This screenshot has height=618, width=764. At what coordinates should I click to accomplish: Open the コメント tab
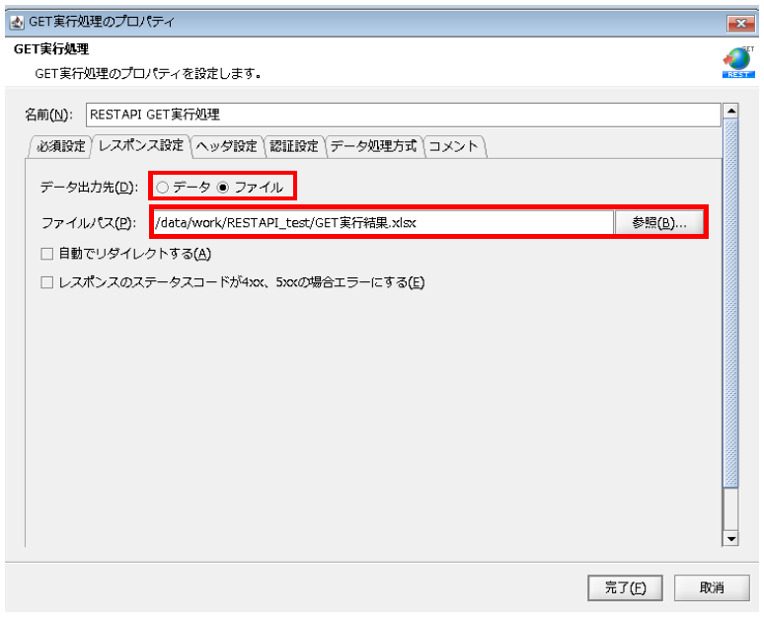pos(454,146)
